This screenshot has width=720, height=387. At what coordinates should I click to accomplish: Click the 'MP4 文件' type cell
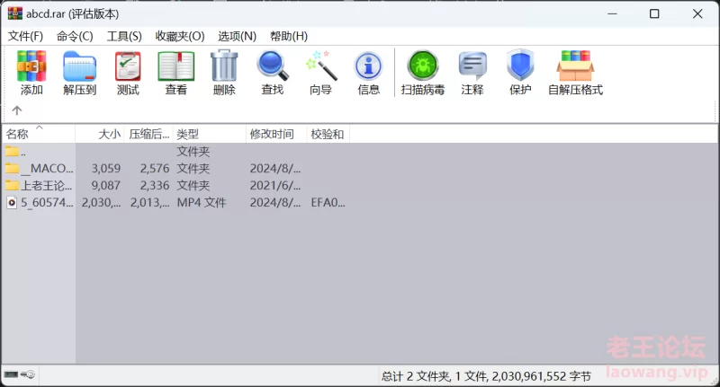(x=202, y=202)
